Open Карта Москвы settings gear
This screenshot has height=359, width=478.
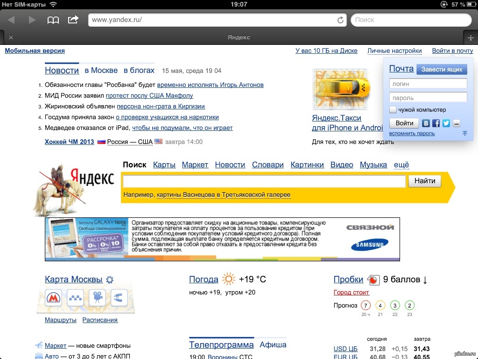point(110,280)
